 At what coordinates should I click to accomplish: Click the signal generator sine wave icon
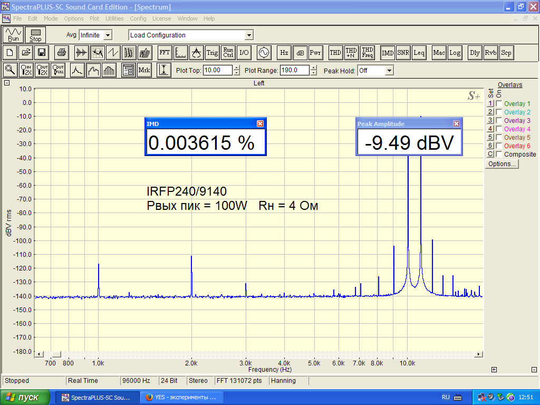pyautogui.click(x=263, y=53)
